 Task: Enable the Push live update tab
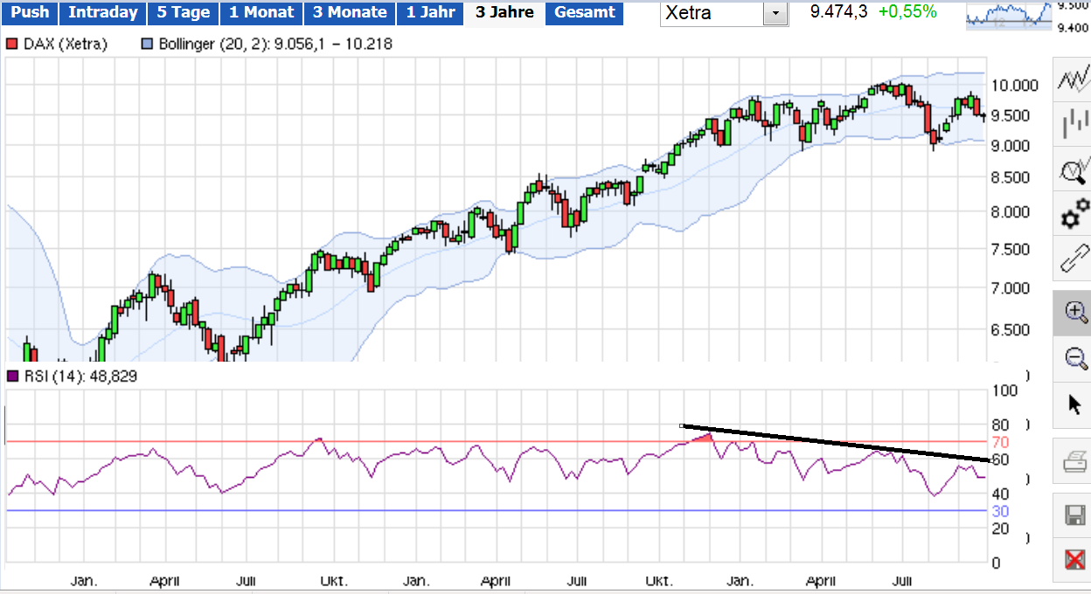pyautogui.click(x=31, y=12)
